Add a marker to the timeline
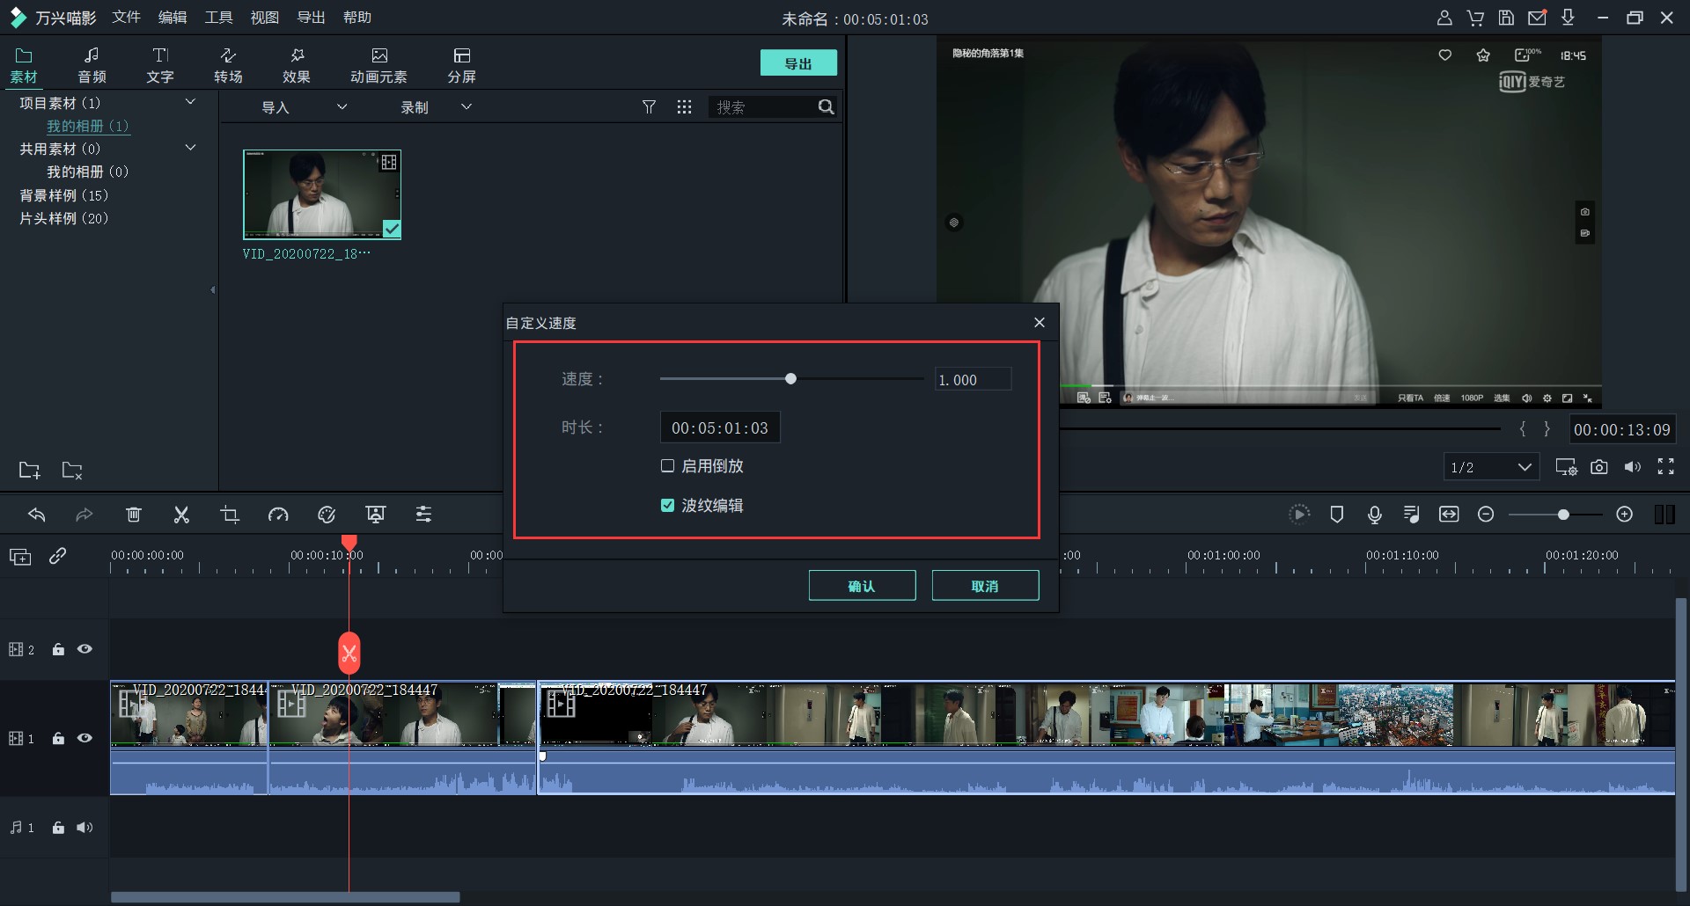 click(1337, 515)
